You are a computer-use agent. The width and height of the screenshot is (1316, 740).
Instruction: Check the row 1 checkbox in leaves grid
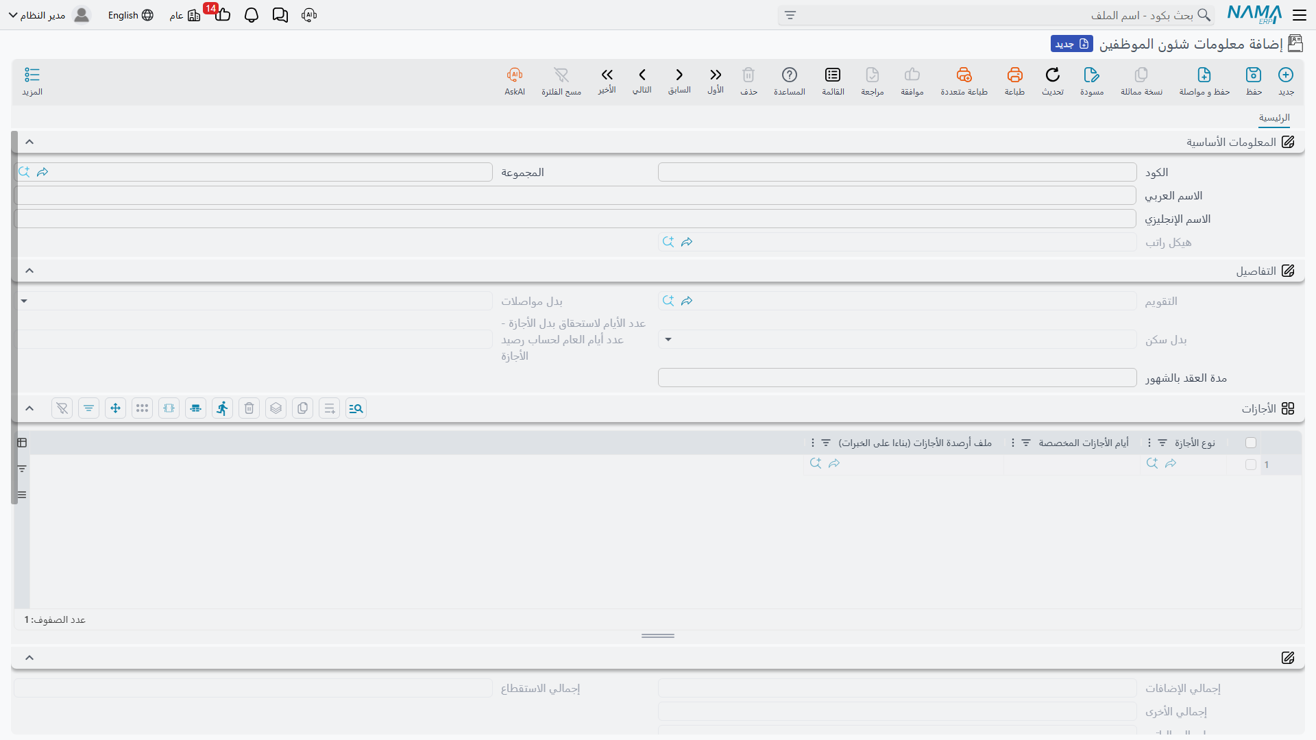[x=1251, y=465]
